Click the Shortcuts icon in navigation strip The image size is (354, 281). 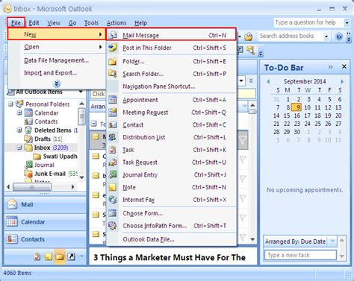(71, 256)
